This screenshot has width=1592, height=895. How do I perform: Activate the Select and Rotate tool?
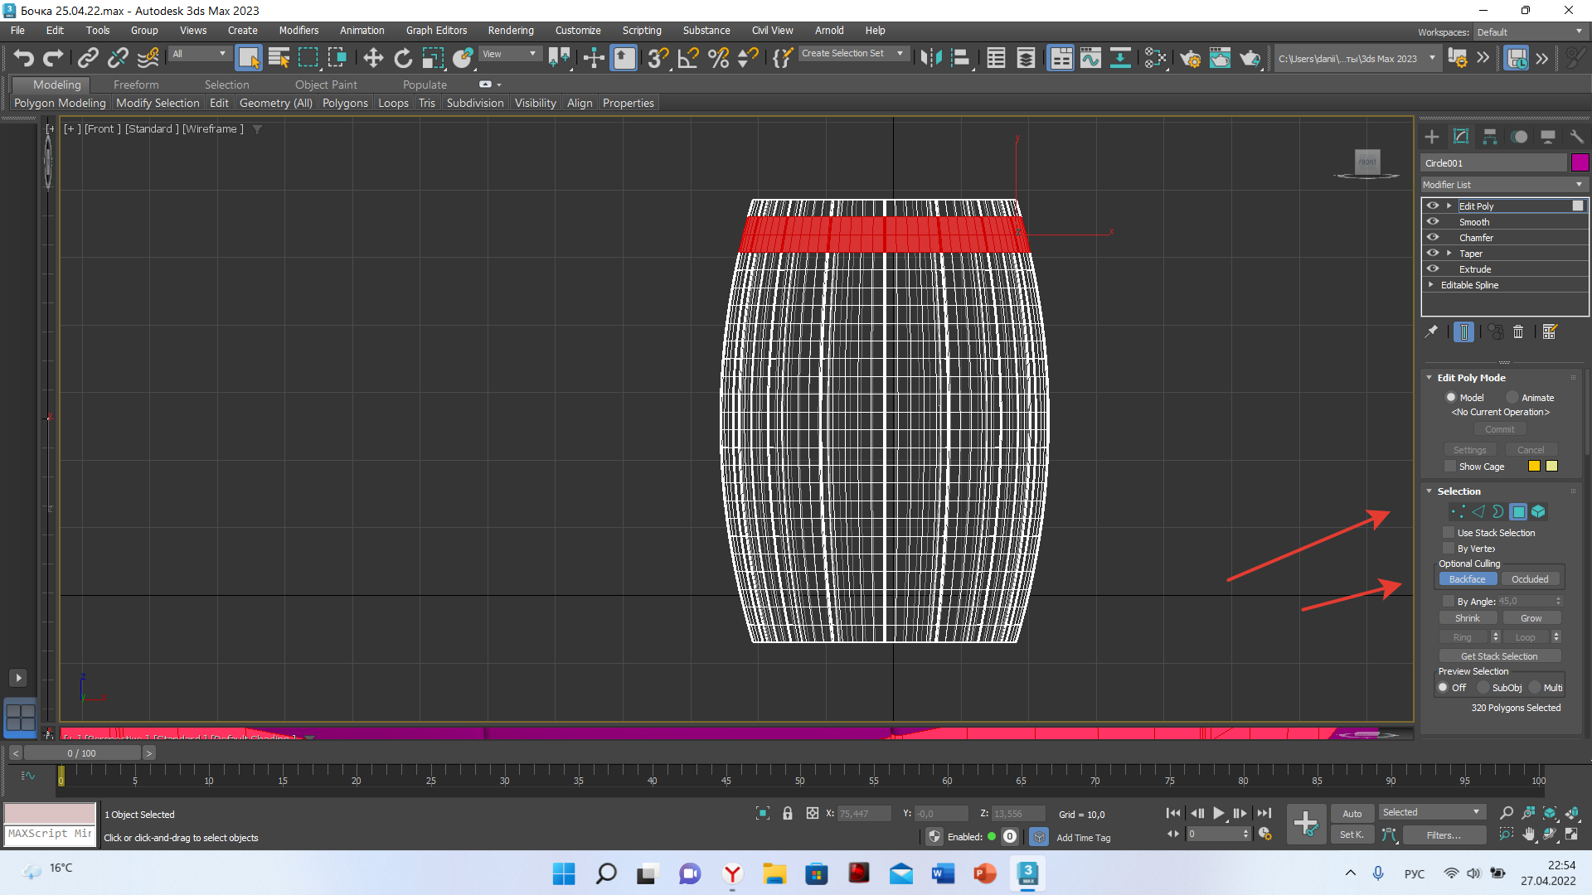point(403,58)
